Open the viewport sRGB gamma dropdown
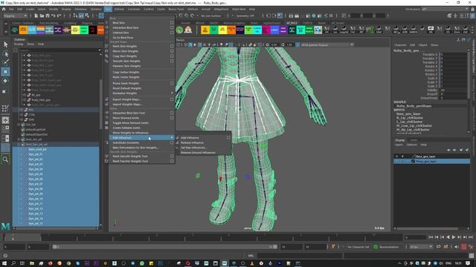Screen dimensions: 476x267 click(x=327, y=44)
